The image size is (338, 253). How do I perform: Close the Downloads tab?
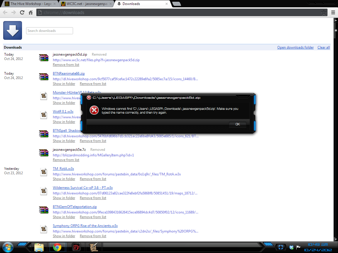point(167,4)
